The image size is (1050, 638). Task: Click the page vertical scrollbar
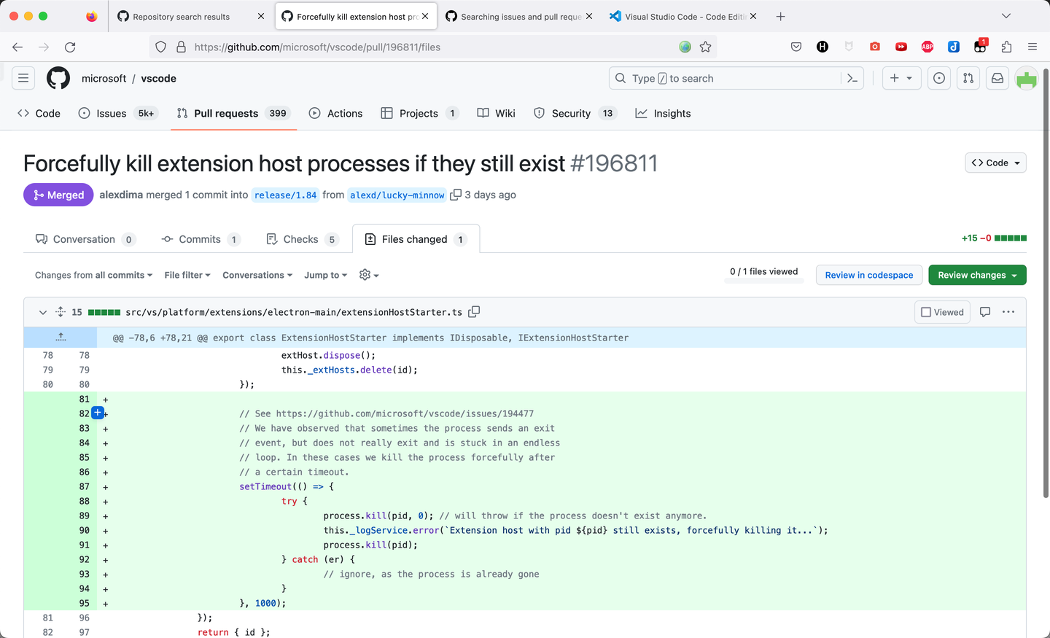click(x=1046, y=284)
